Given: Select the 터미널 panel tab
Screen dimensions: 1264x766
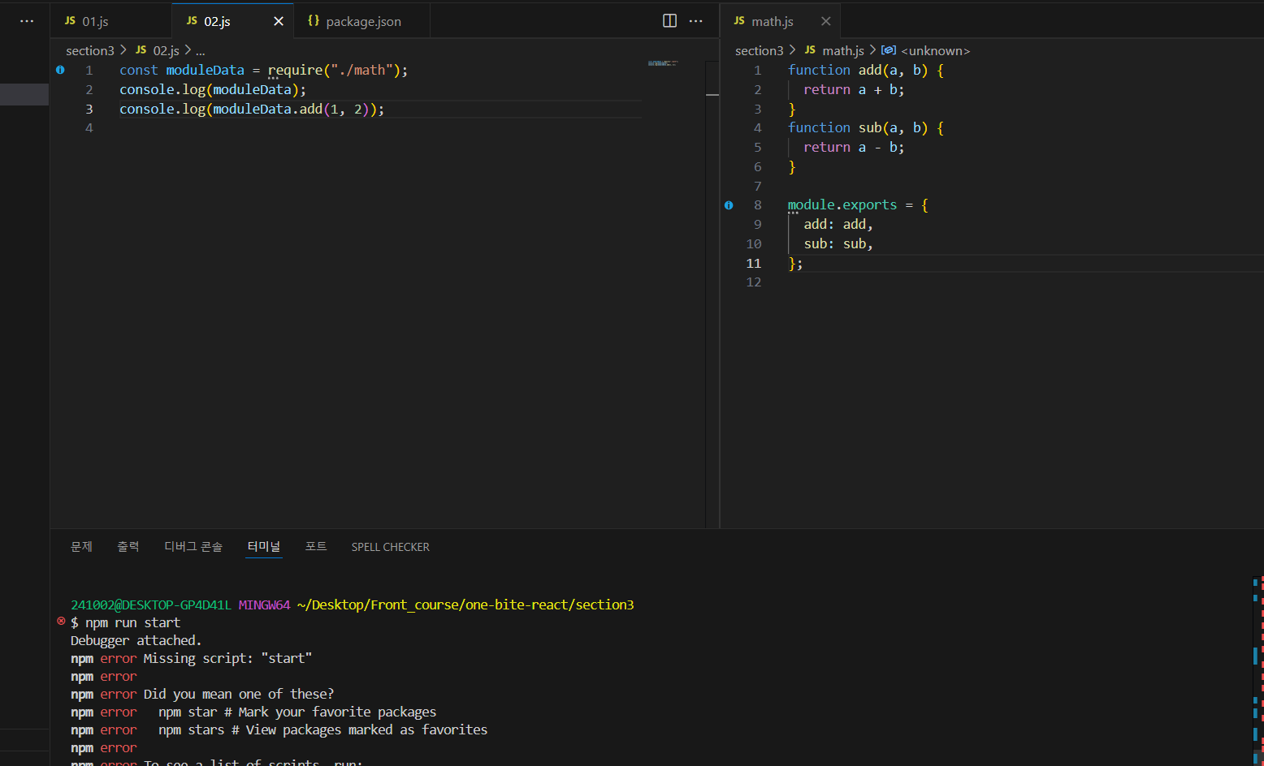Looking at the screenshot, I should click(x=264, y=547).
